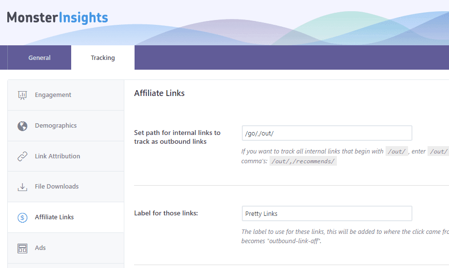Open Ads text in sidebar
The image size is (449, 268).
coord(40,248)
